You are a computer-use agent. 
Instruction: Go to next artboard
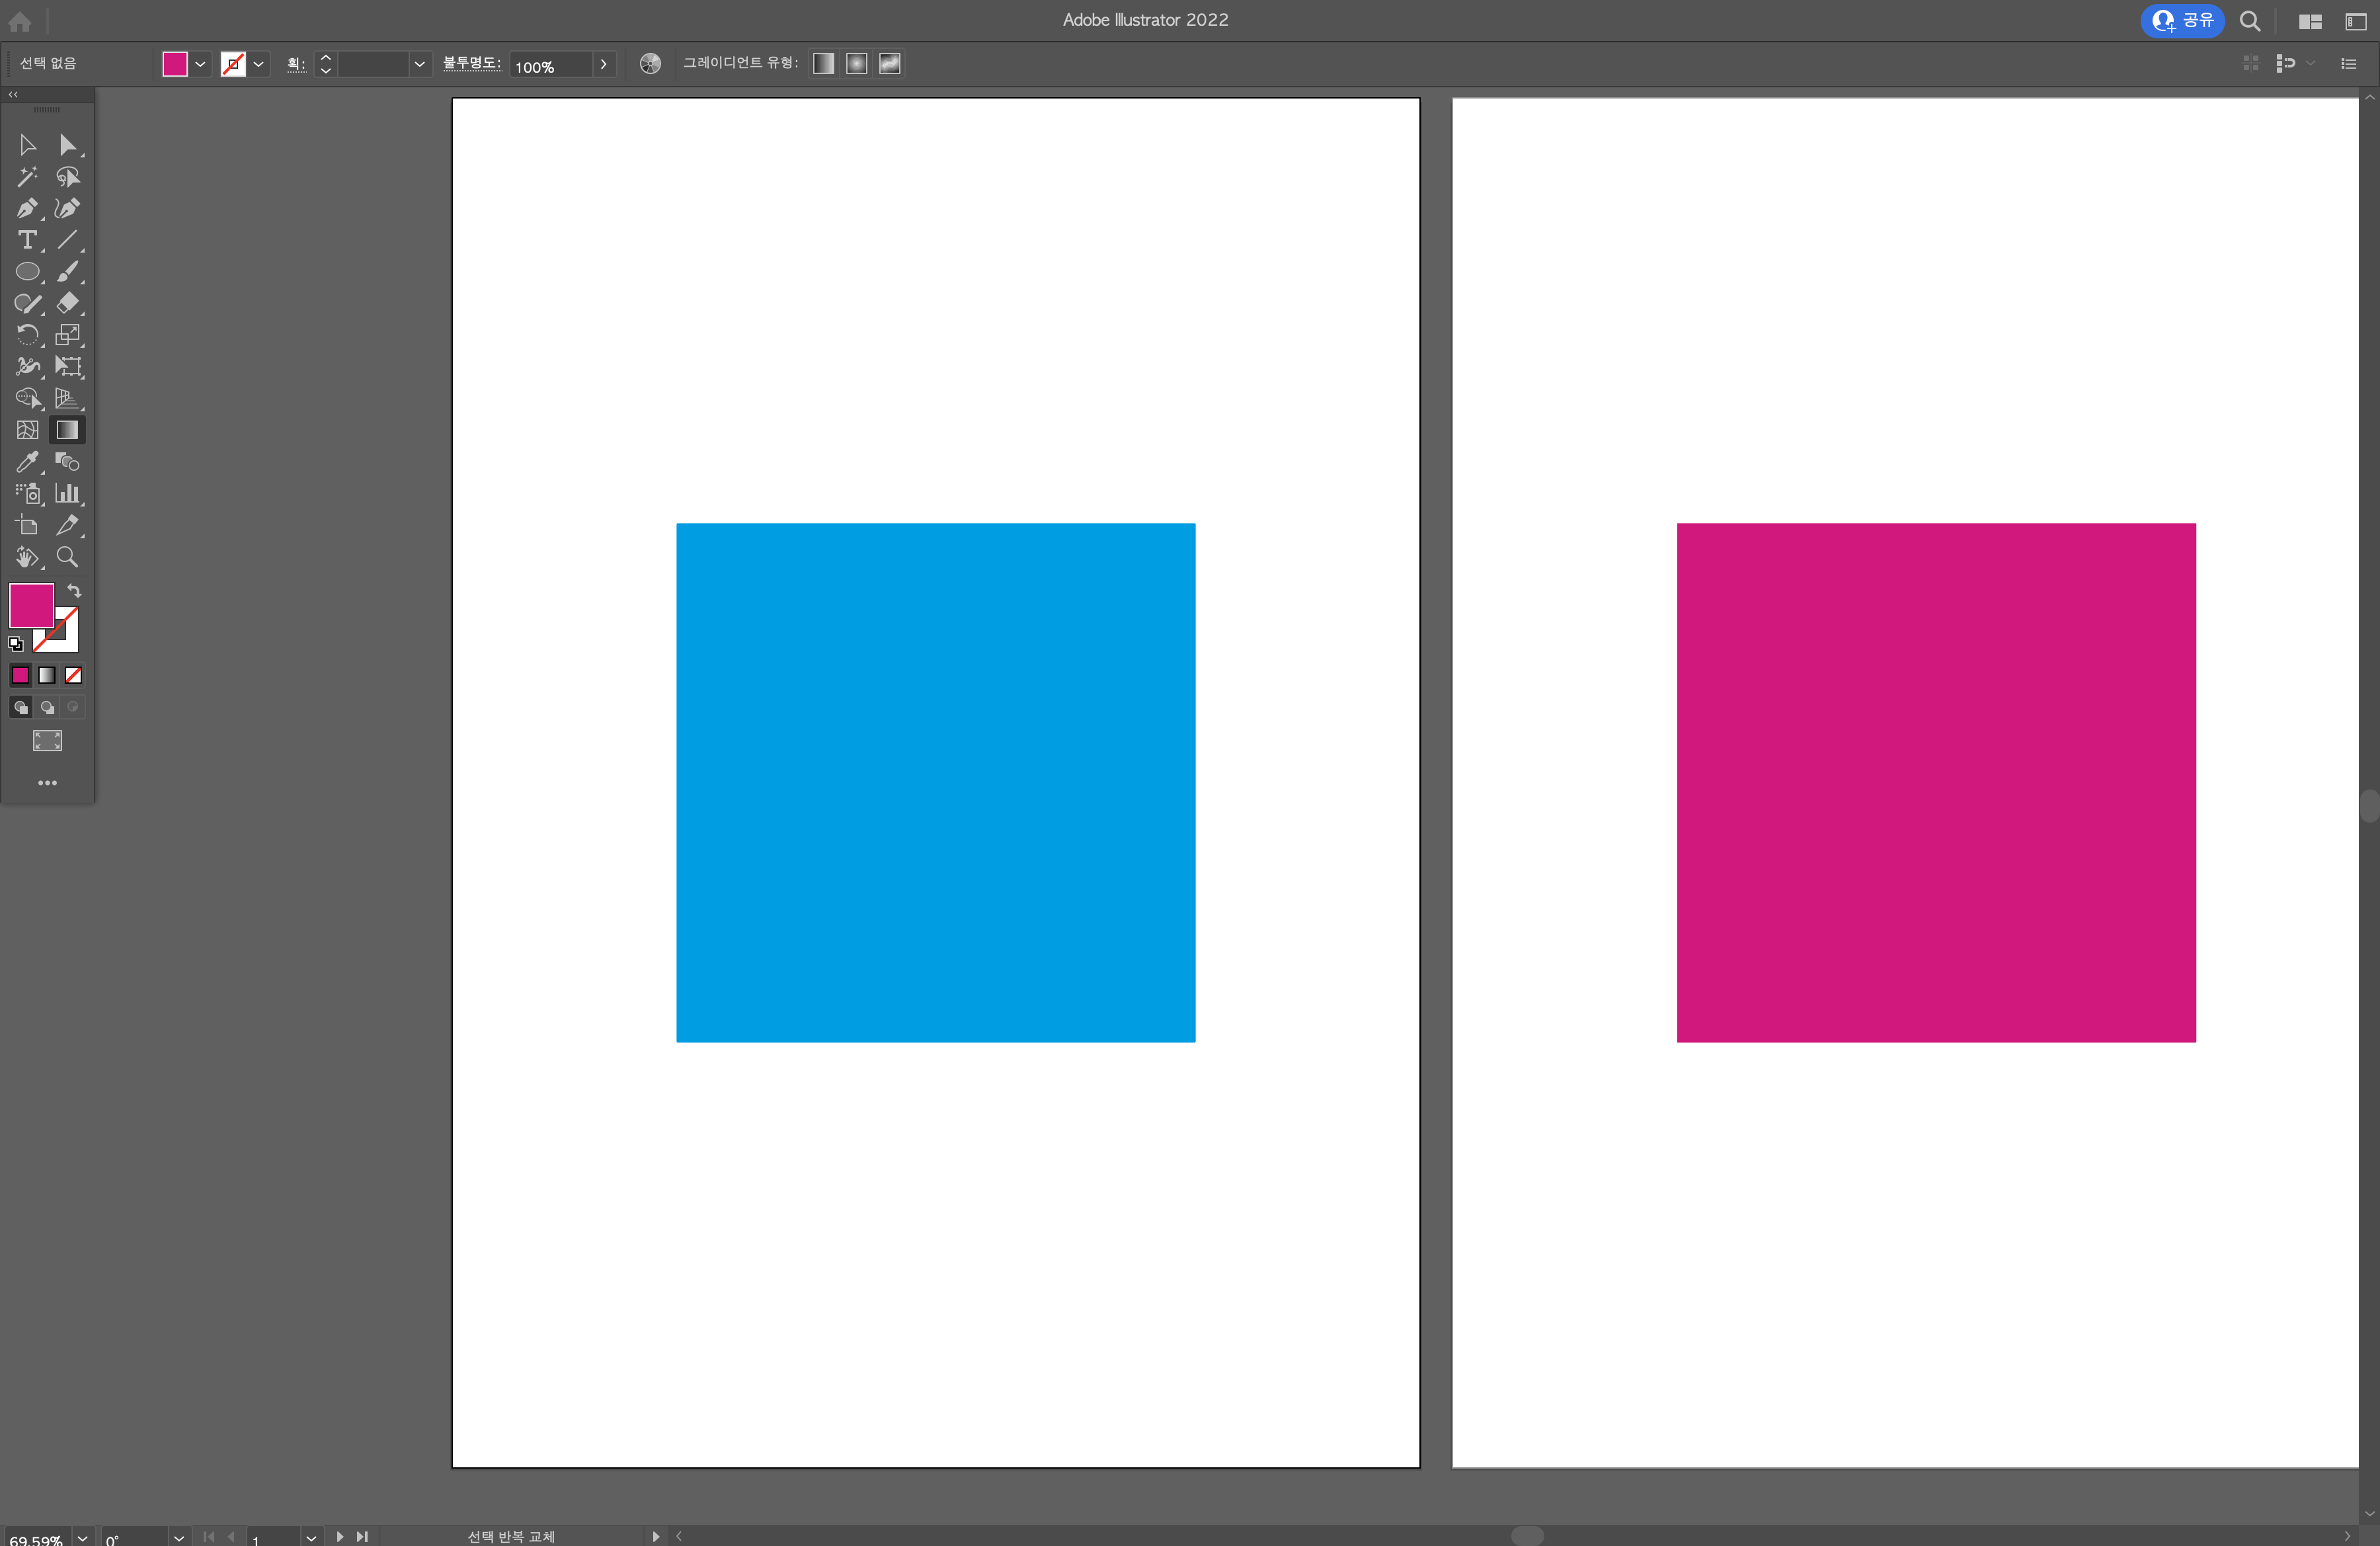pos(340,1536)
